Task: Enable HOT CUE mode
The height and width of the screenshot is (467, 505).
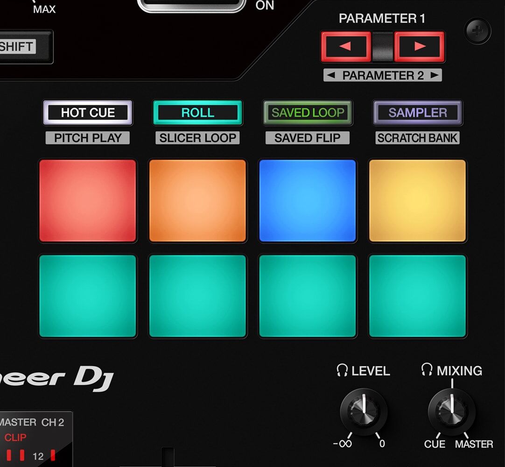Action: coord(87,113)
